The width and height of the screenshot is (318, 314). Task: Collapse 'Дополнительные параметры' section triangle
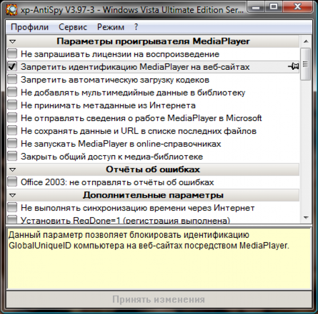point(13,196)
